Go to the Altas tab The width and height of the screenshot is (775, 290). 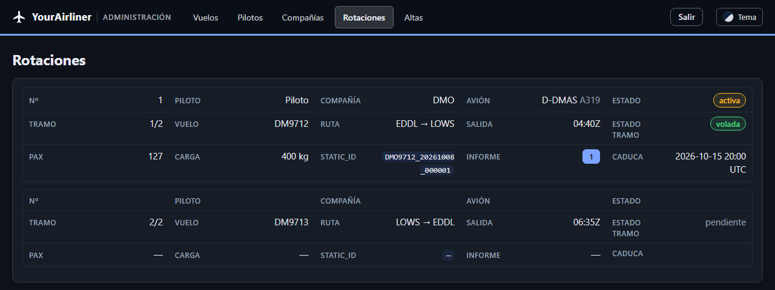pyautogui.click(x=414, y=18)
